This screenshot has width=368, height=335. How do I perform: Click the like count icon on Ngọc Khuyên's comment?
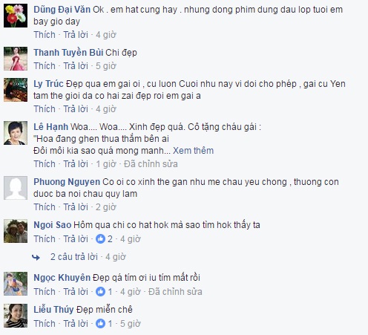100,292
